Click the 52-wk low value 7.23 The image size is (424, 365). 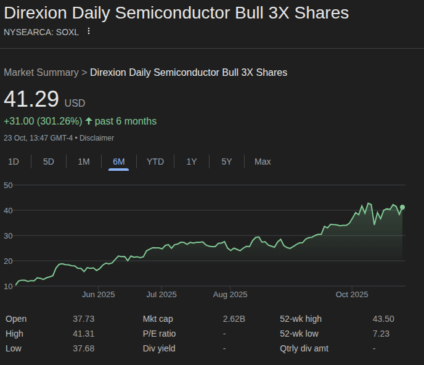(381, 334)
